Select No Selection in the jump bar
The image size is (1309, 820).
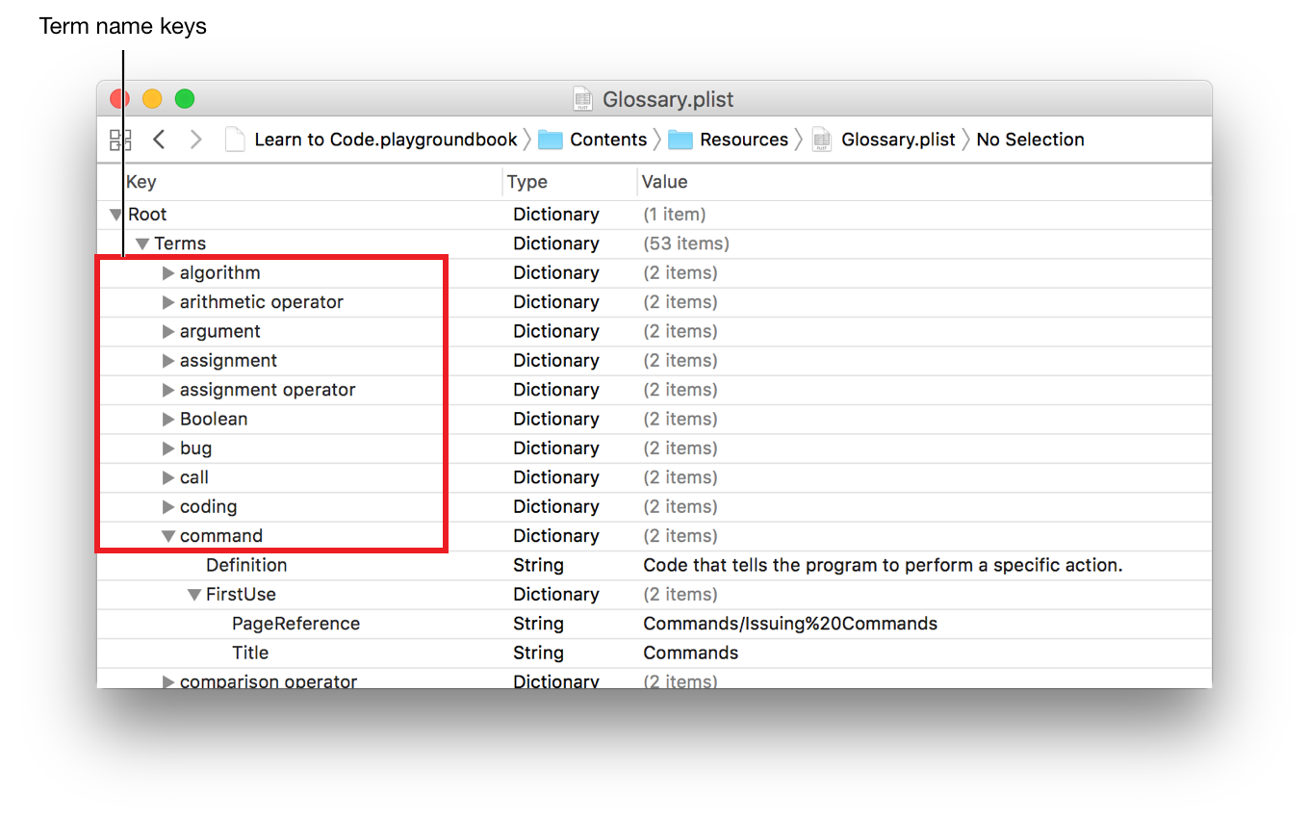[1030, 141]
